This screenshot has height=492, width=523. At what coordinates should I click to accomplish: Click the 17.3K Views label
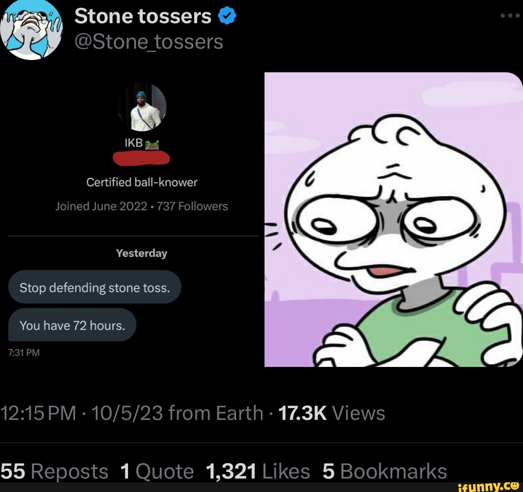(x=332, y=413)
